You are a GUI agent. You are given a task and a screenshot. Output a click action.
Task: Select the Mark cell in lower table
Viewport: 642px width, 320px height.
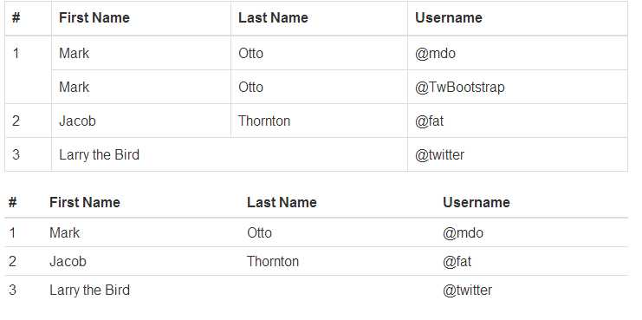65,232
